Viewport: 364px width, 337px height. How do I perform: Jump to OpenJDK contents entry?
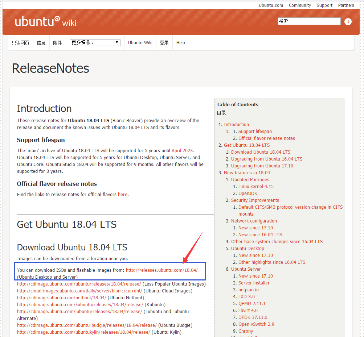click(x=248, y=193)
